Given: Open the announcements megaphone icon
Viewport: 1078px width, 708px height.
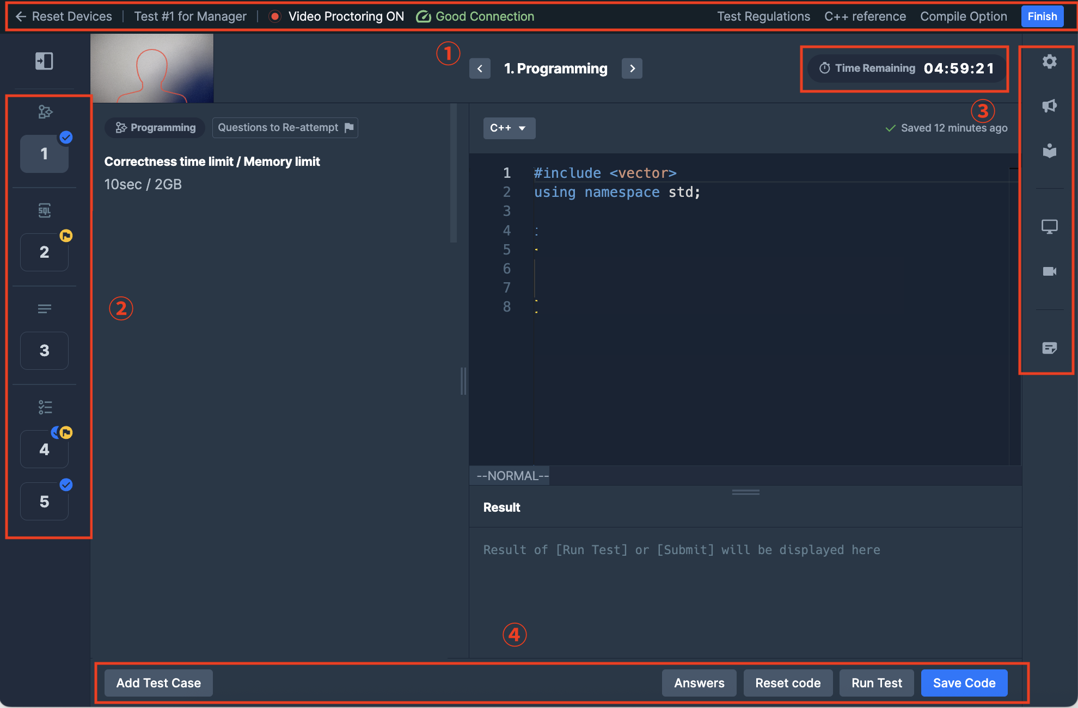Looking at the screenshot, I should click(1049, 106).
